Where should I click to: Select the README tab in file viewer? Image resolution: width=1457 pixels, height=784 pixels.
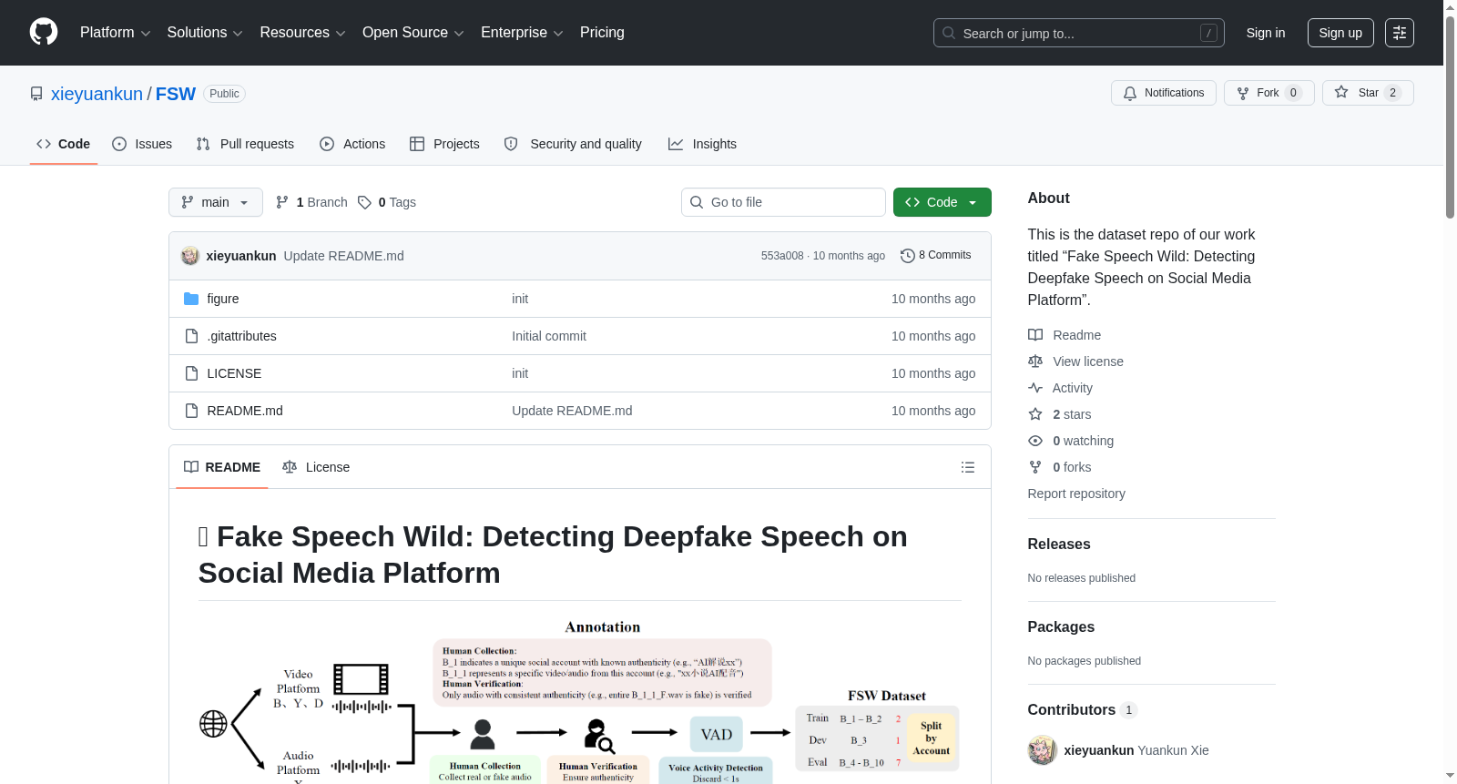[x=222, y=467]
